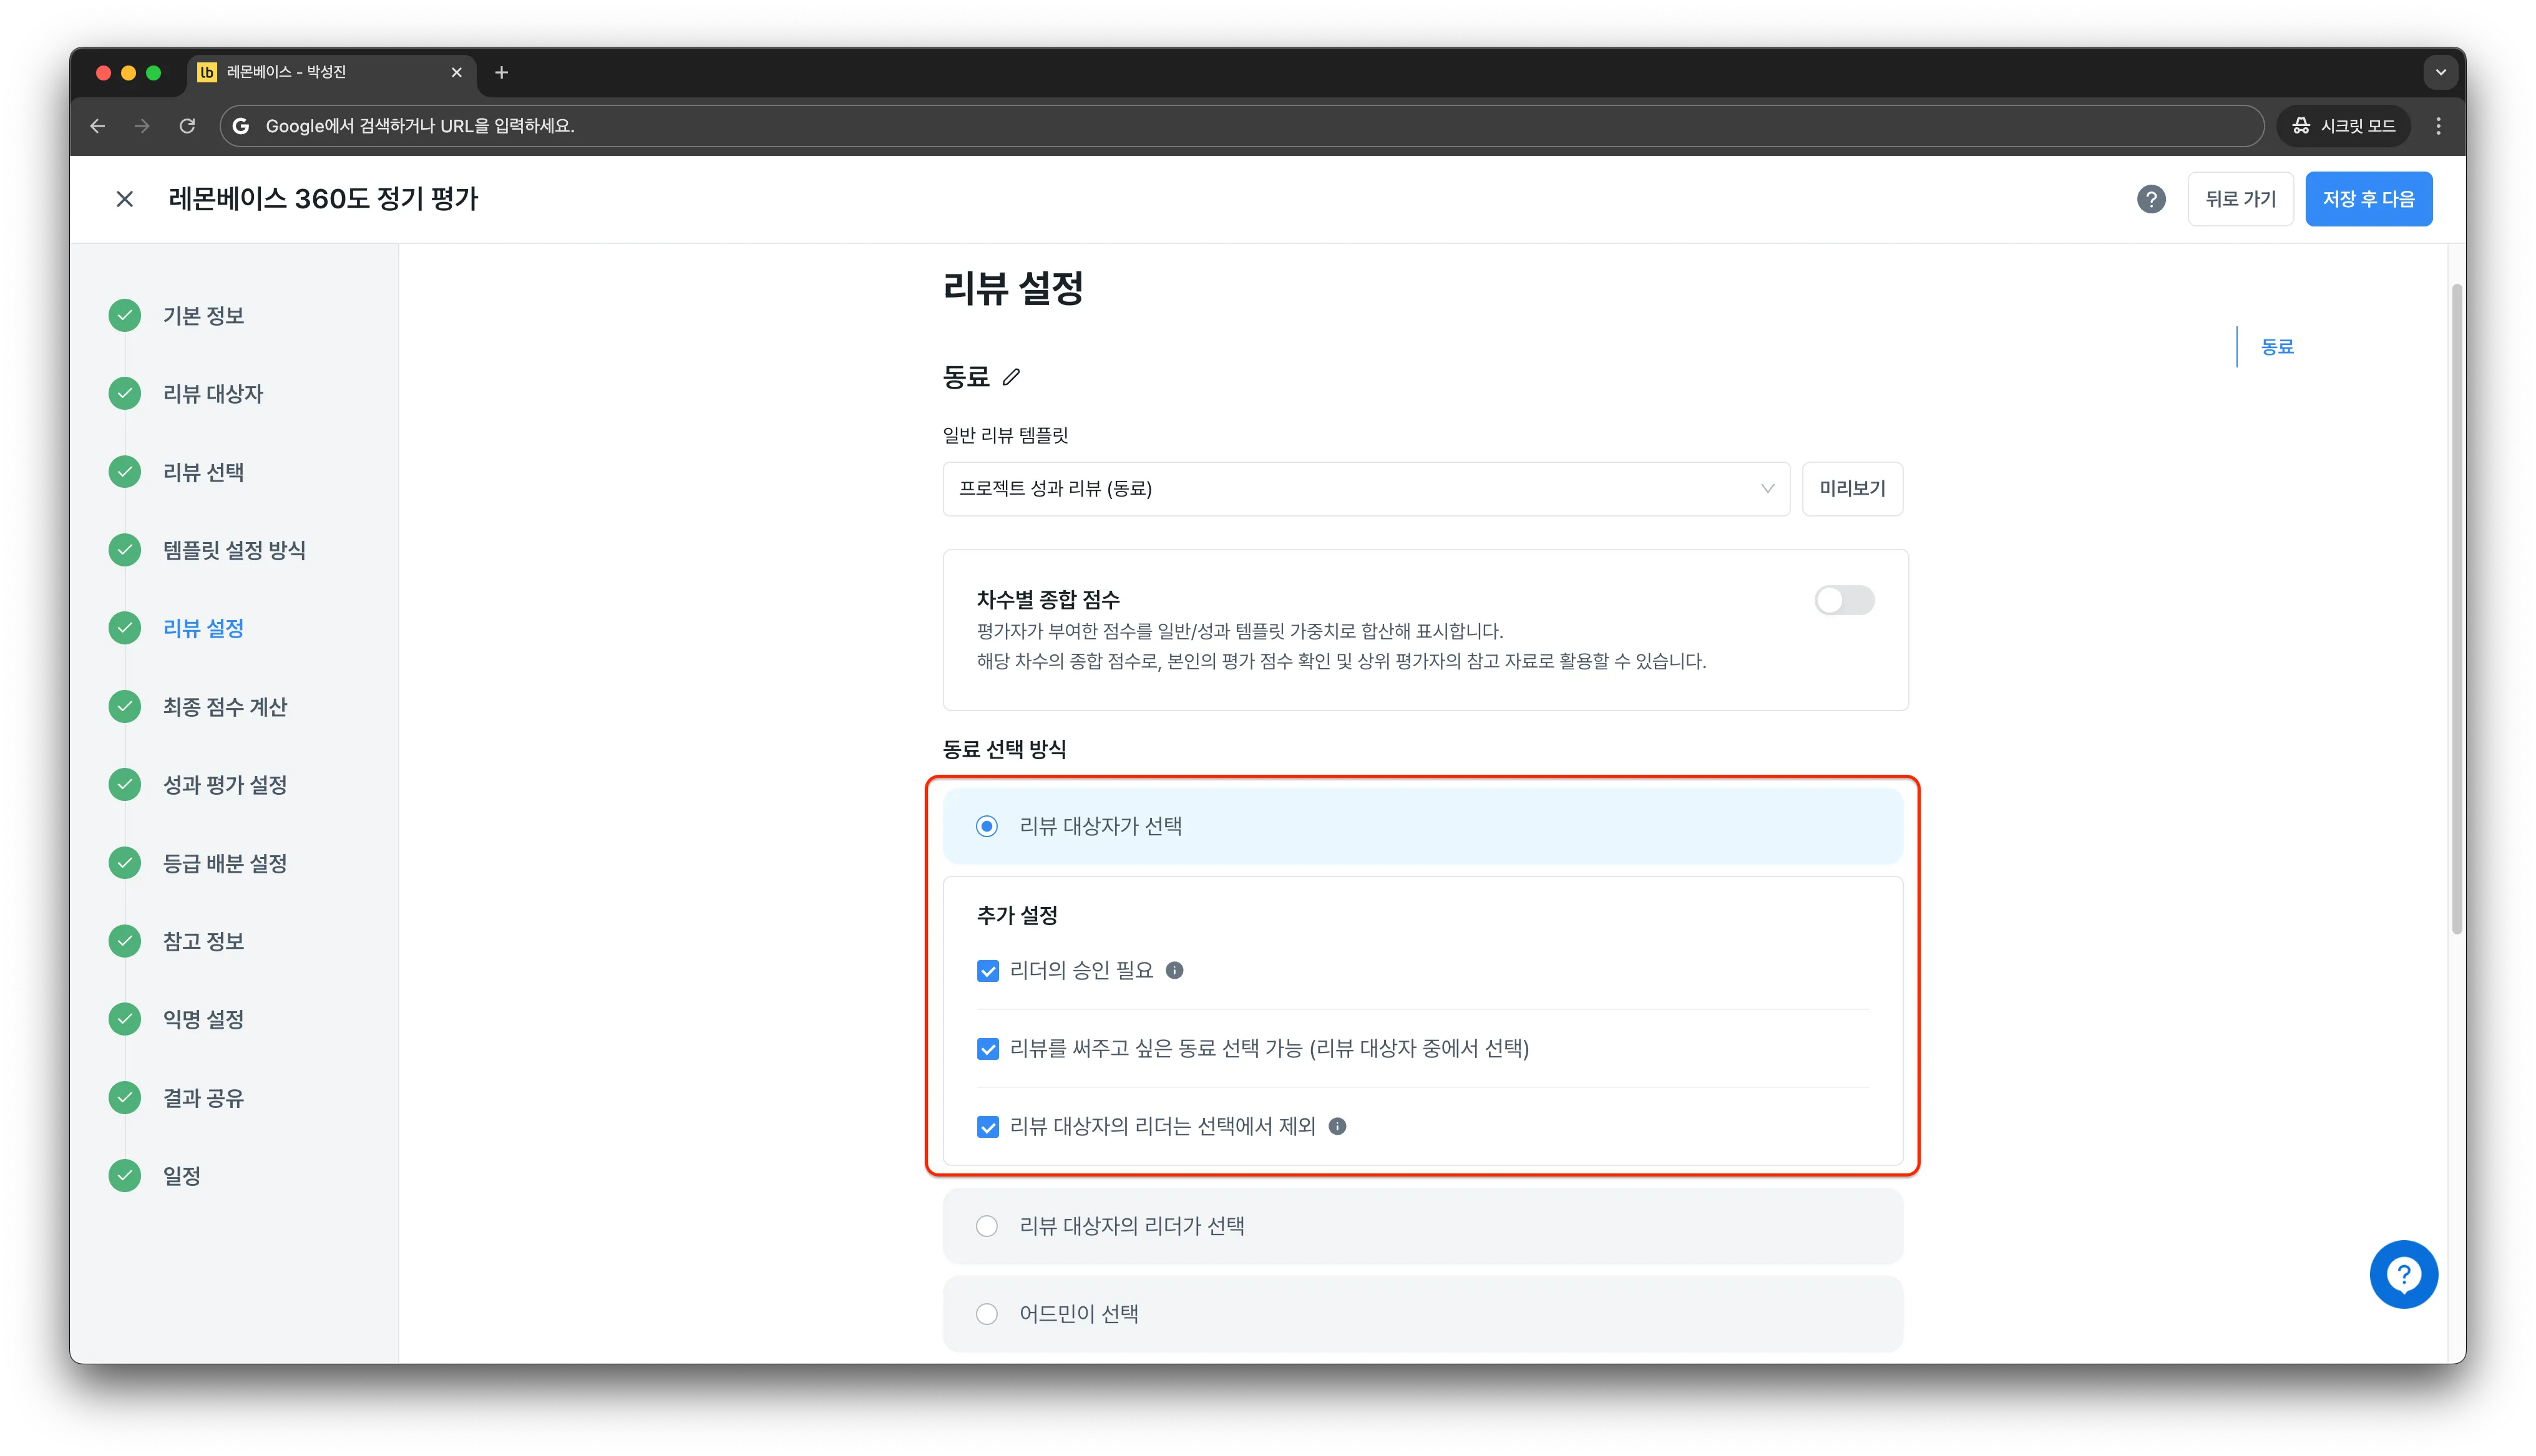
Task: Open the 일정 step in sidebar
Action: 182,1175
